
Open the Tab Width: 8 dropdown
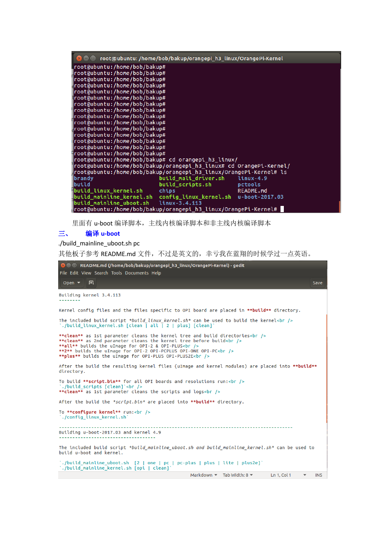[x=238, y=475]
